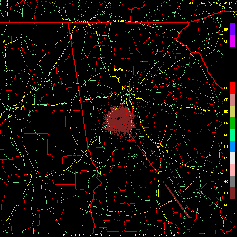
Task: Click the GR legend label
Action: point(226,100)
